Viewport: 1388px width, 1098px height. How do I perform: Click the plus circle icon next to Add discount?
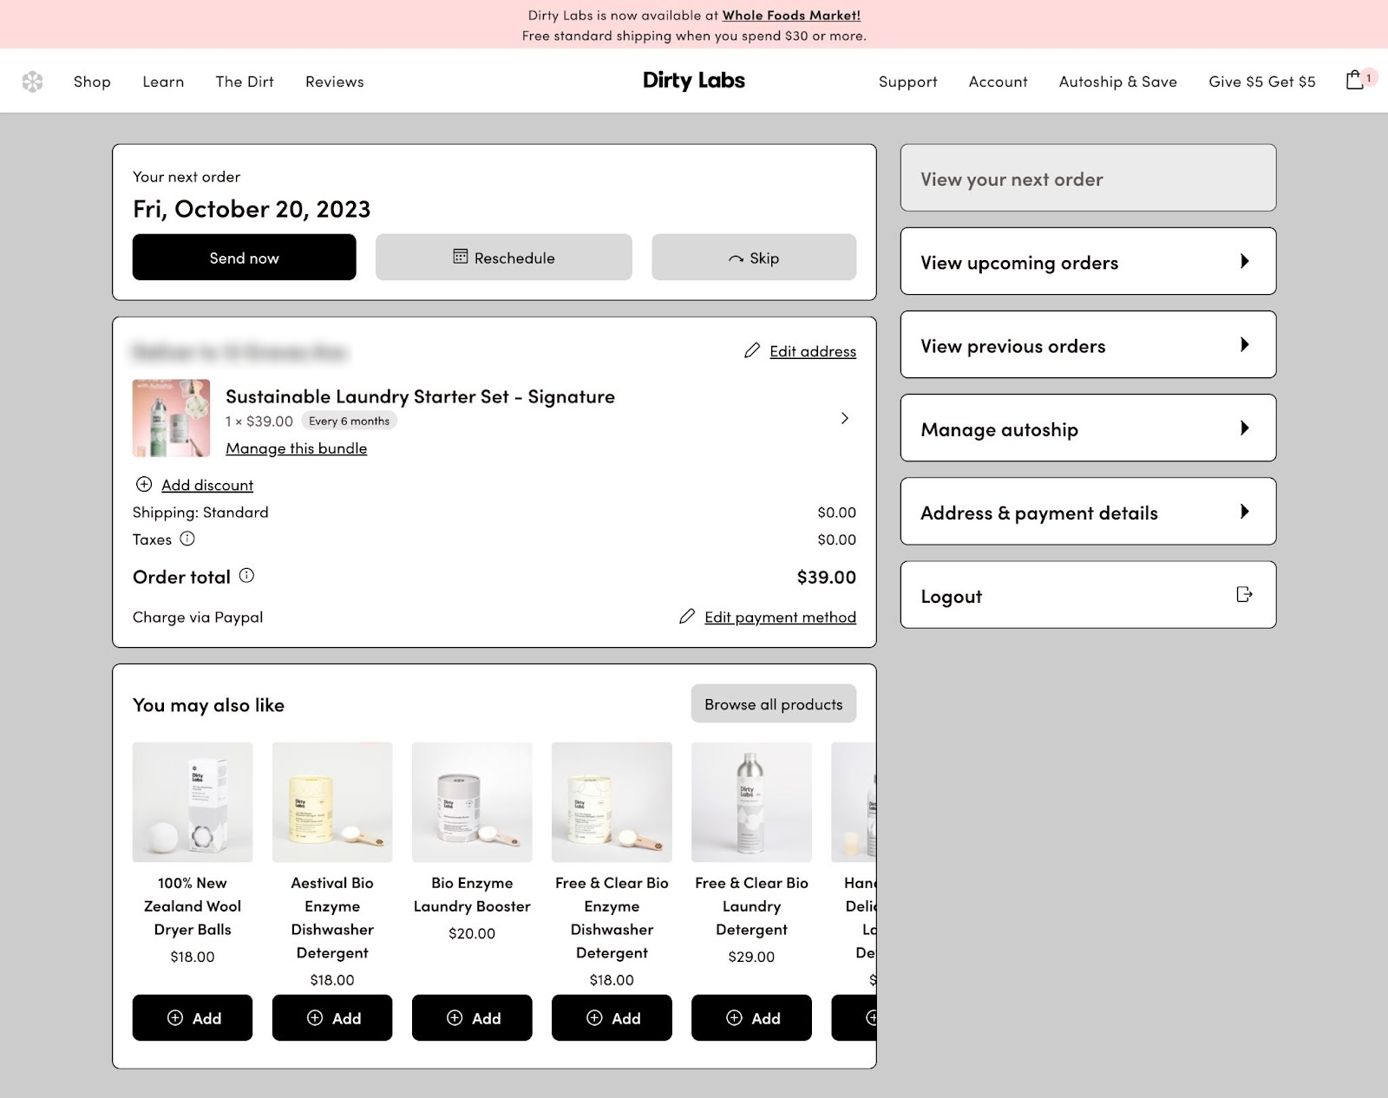pyautogui.click(x=143, y=484)
